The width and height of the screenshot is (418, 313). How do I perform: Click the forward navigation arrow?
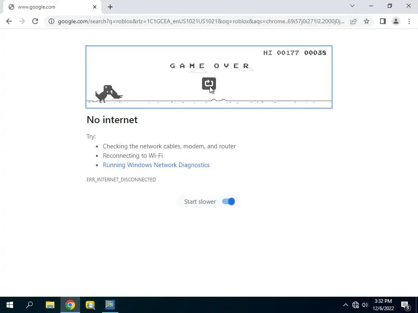pos(22,21)
